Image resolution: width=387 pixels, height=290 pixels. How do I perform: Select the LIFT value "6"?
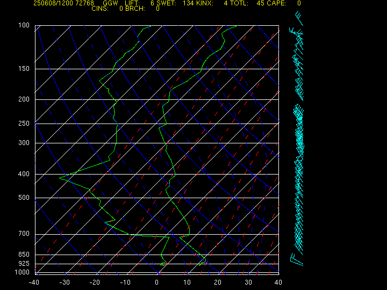152,3
